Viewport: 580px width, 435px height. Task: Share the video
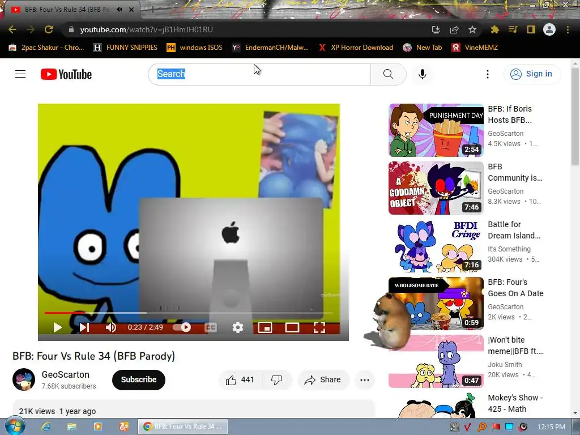(x=323, y=380)
